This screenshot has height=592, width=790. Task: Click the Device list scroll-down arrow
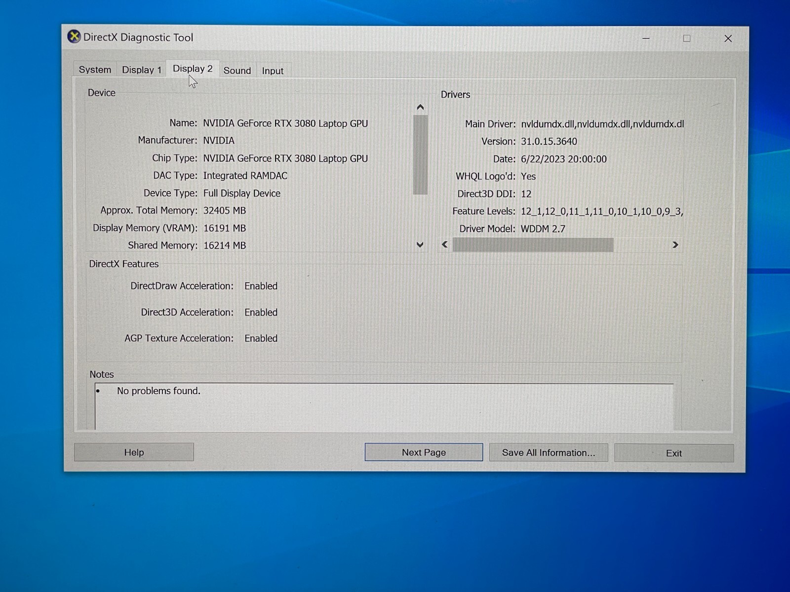pos(420,245)
